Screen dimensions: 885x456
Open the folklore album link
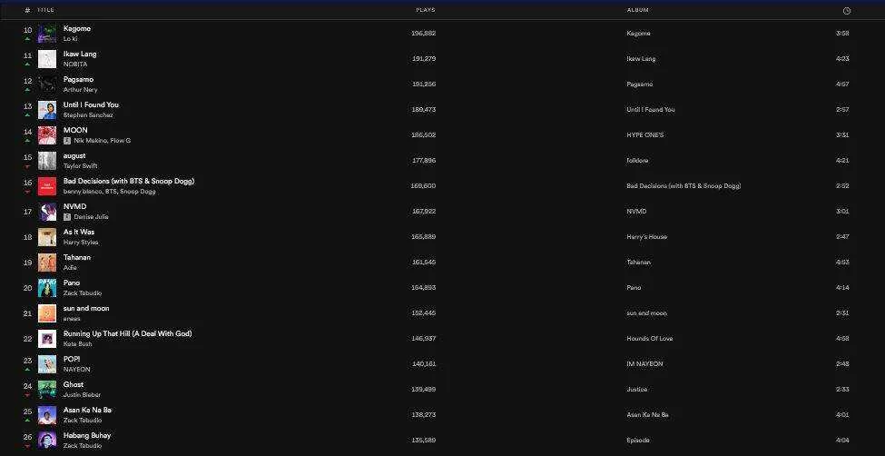coord(637,161)
